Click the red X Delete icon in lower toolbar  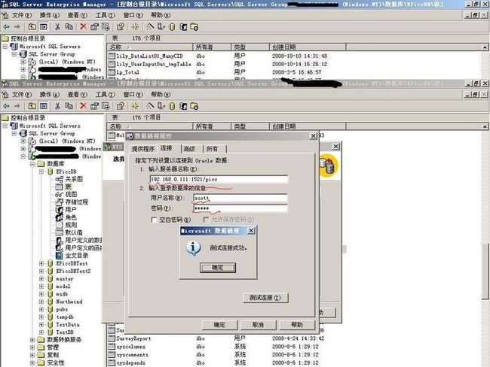(x=83, y=106)
